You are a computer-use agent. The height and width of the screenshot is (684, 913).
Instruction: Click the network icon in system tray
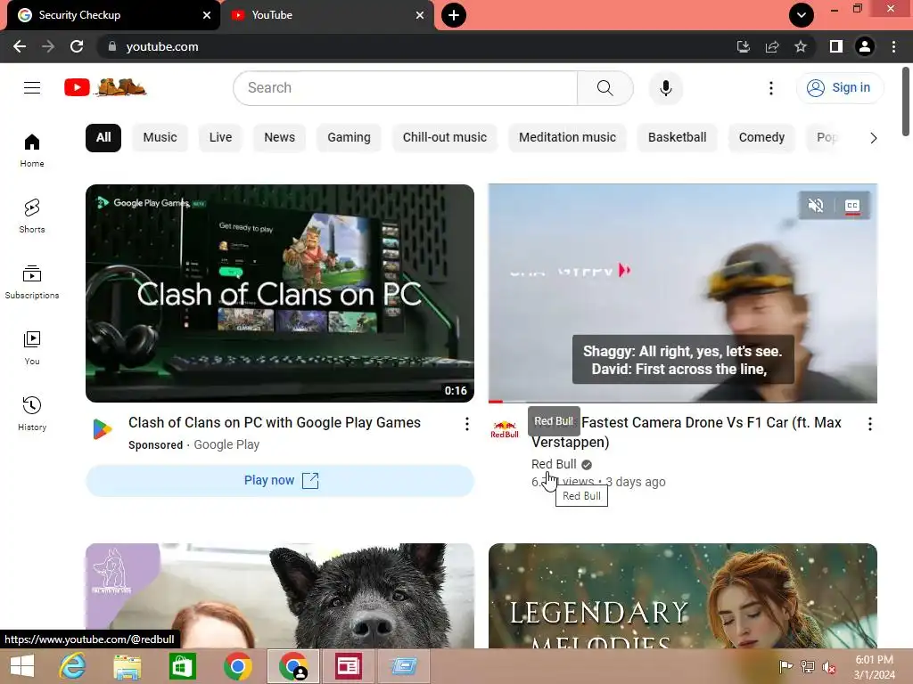pyautogui.click(x=807, y=666)
